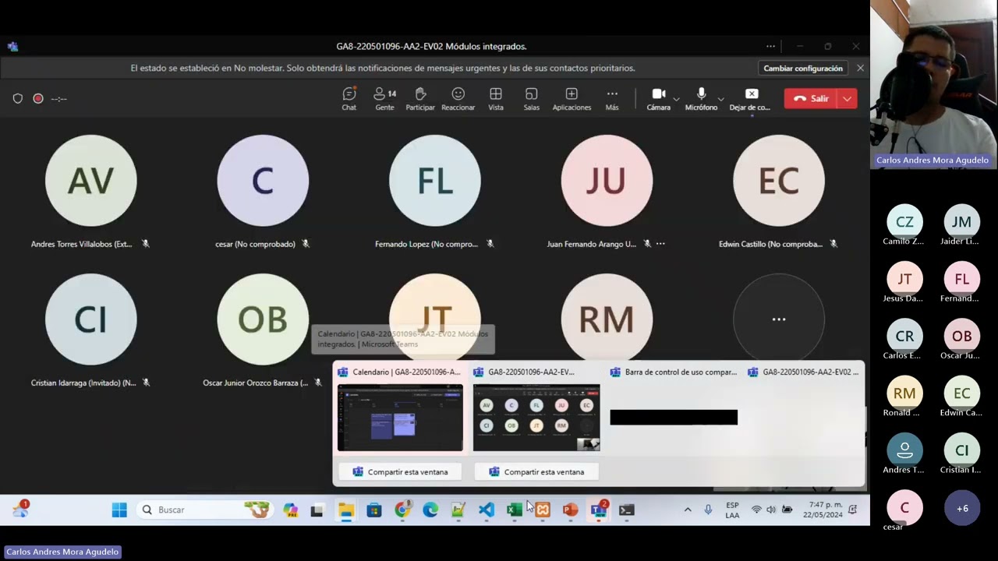Open the Salas breakout rooms button
Viewport: 998px width, 561px height.
[x=532, y=99]
